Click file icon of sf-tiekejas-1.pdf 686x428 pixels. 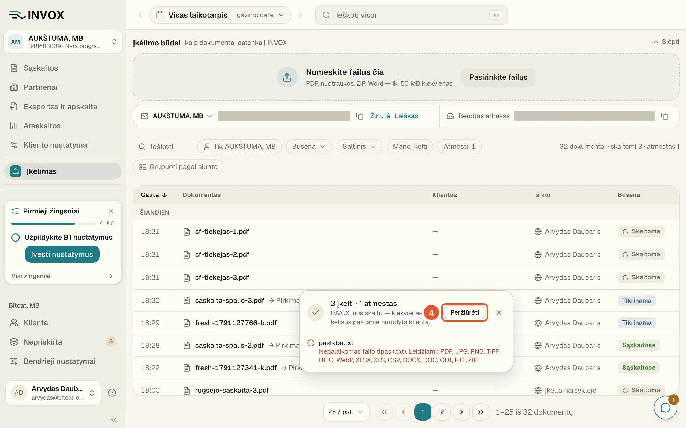pyautogui.click(x=187, y=232)
